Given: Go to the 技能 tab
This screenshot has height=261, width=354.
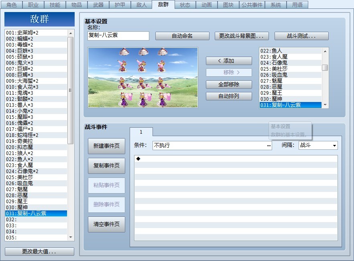Looking at the screenshot, I should (x=55, y=5).
